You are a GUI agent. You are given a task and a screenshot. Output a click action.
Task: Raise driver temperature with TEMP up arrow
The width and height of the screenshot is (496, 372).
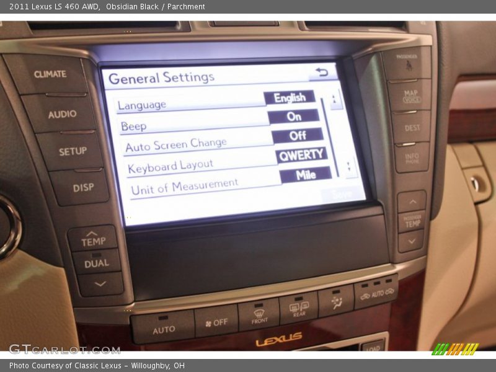(x=94, y=237)
